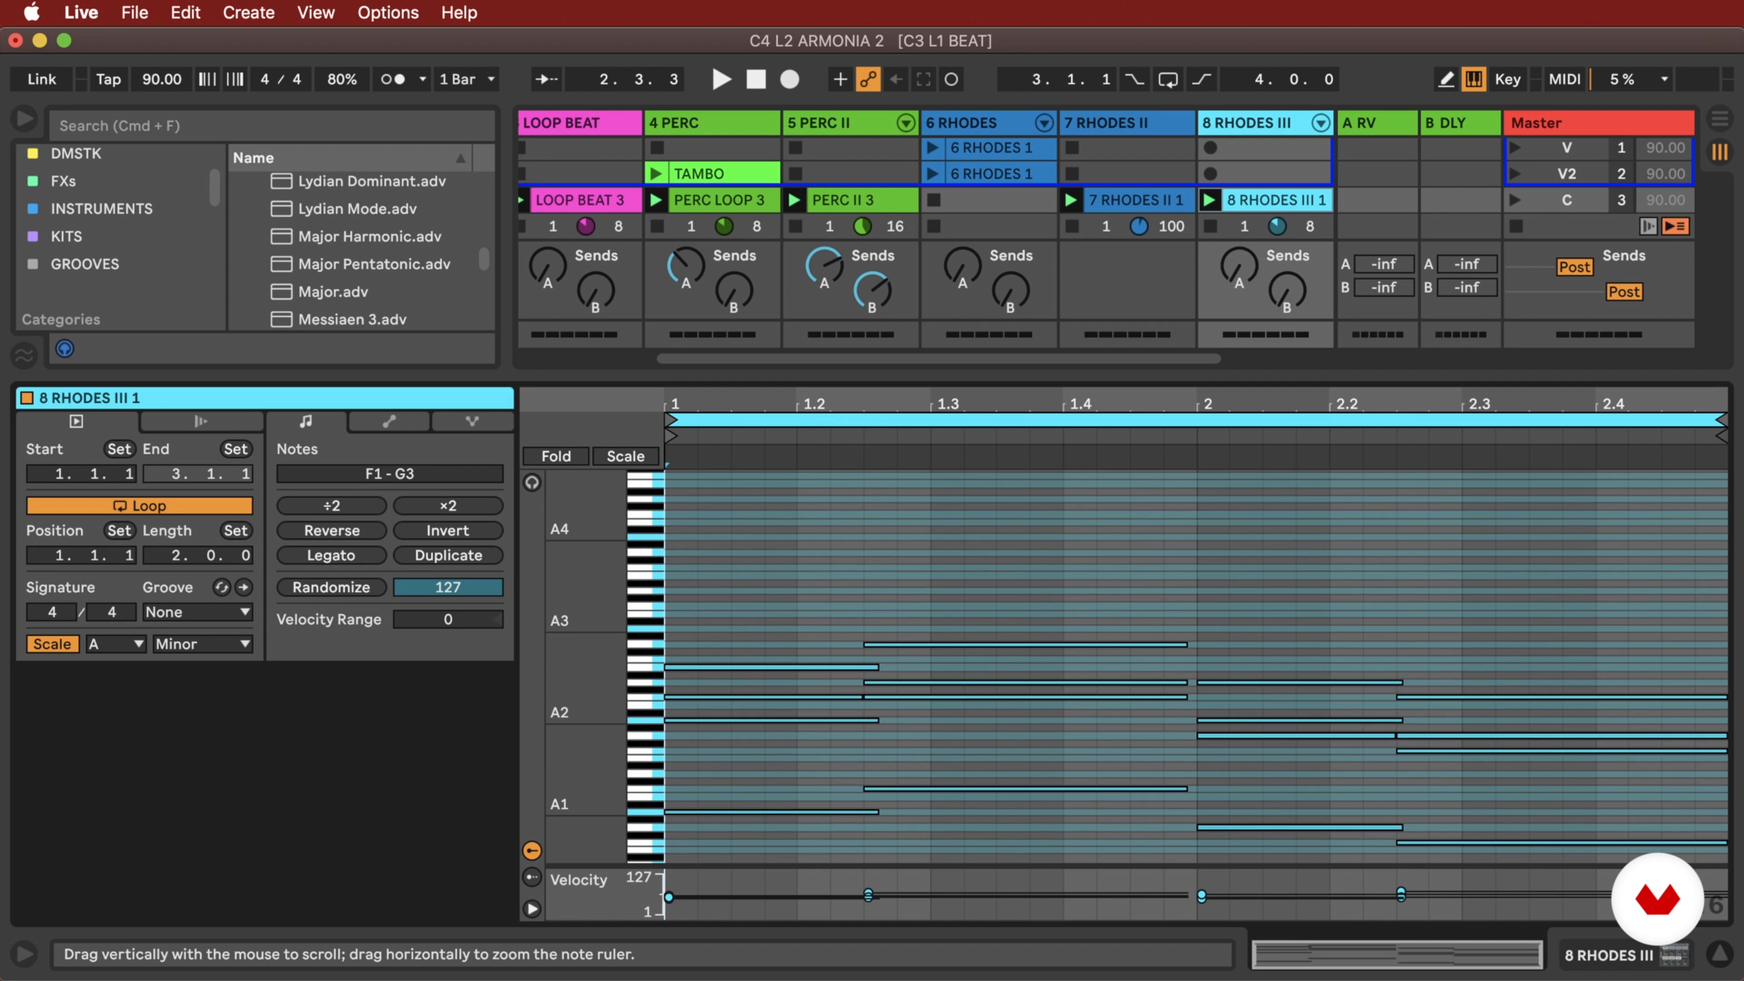The image size is (1744, 981).
Task: Unfold the 6 RHODES group track arrow
Action: 1044,123
